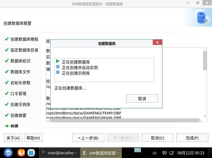Open the UKUI start menu icon

(8, 153)
